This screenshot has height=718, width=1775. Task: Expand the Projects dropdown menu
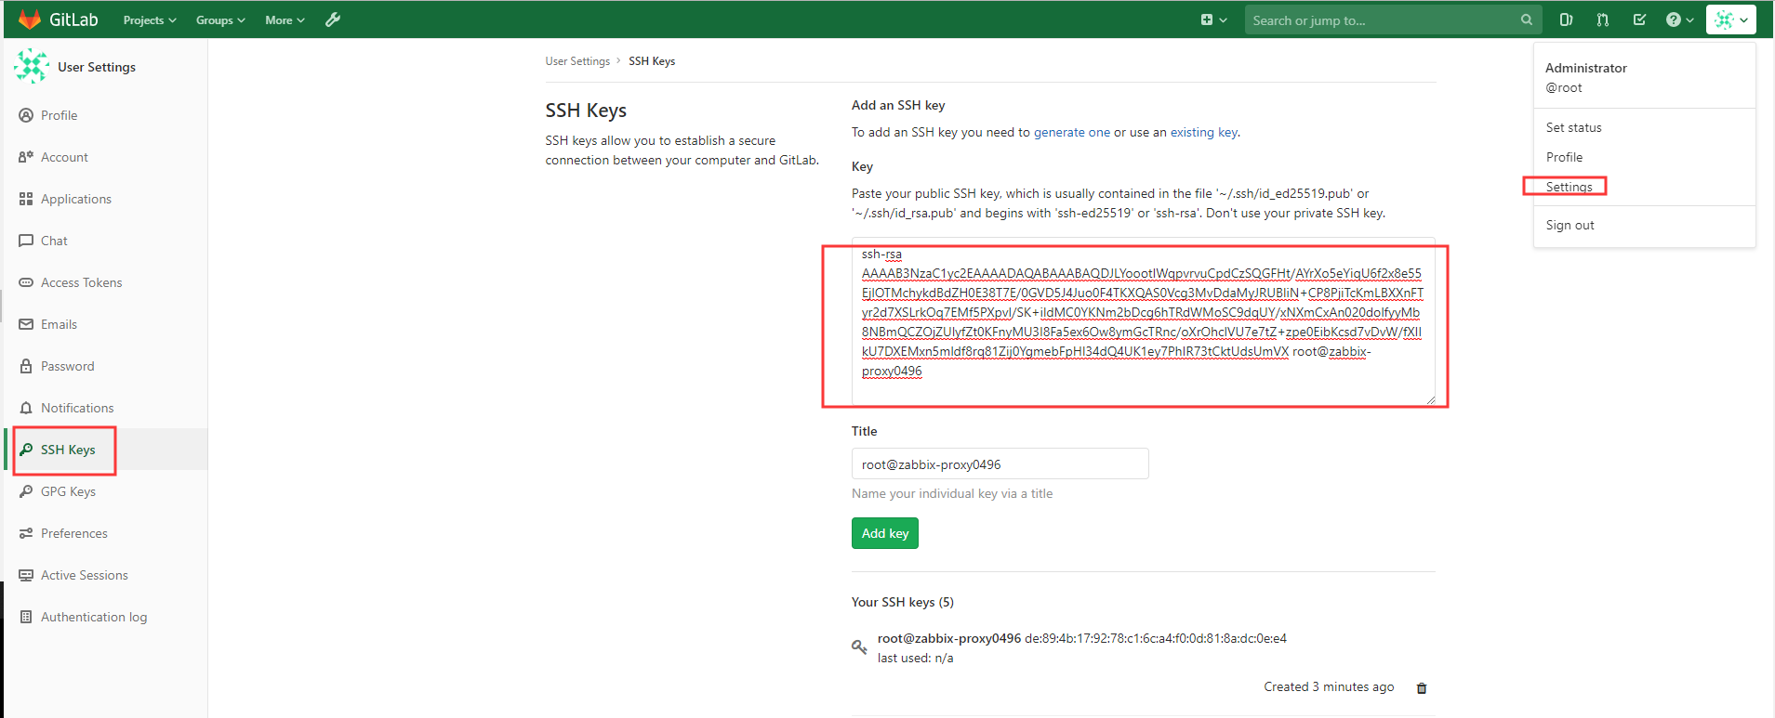150,20
